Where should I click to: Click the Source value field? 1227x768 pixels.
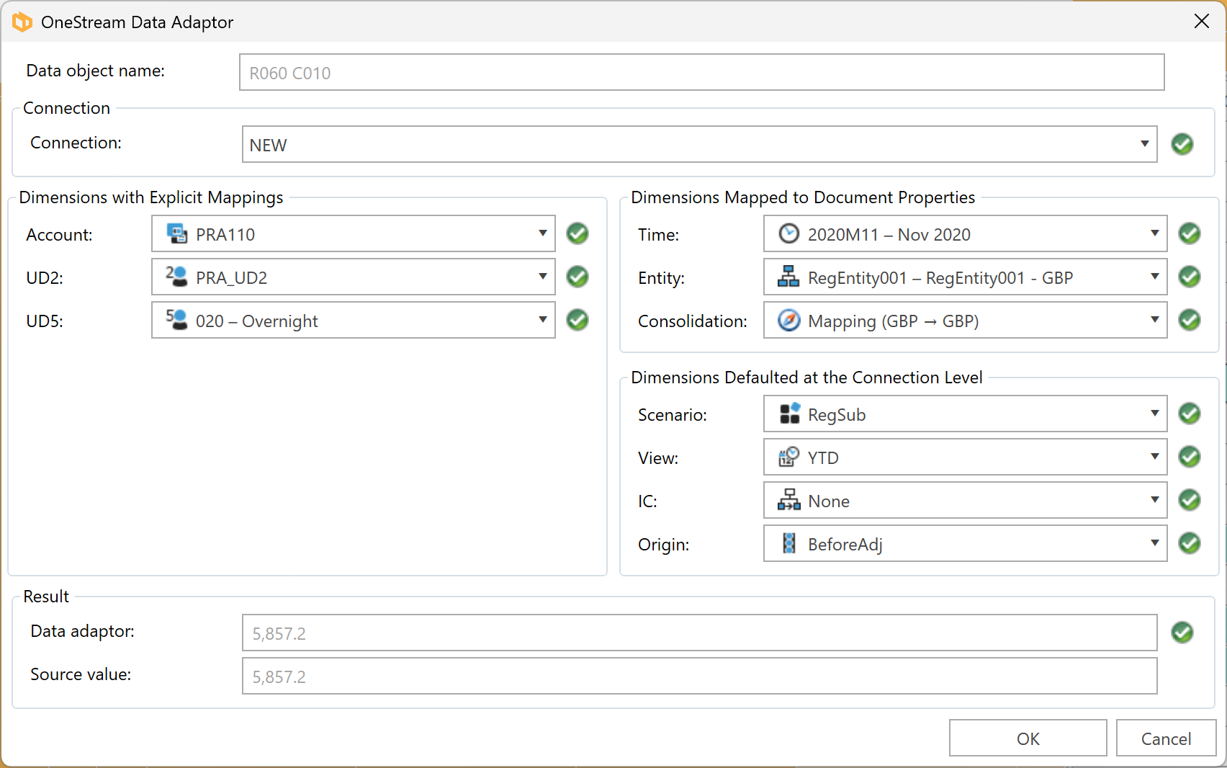699,676
